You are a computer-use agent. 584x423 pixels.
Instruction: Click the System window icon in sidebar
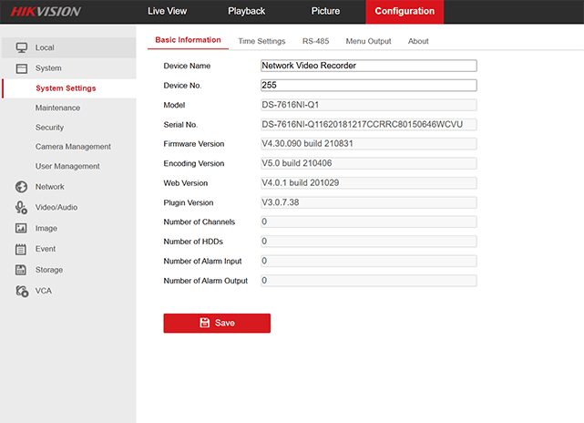click(21, 68)
